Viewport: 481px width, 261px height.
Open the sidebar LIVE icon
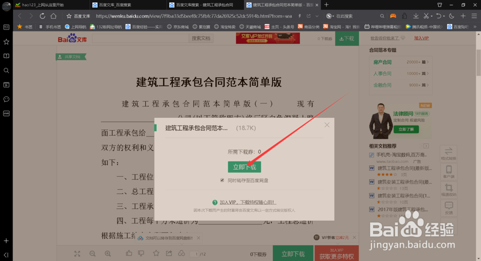[6, 113]
